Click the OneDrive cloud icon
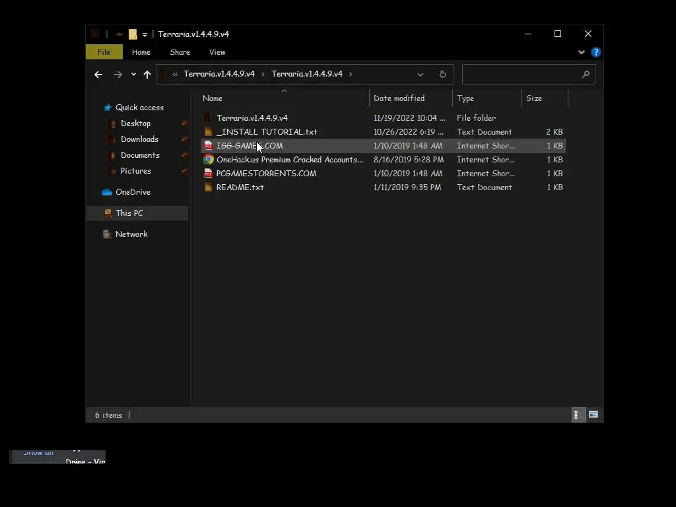 (107, 192)
